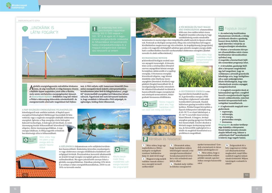Click the exclamation mark icon in green box
The width and height of the screenshot is (272, 193).
[95, 29]
